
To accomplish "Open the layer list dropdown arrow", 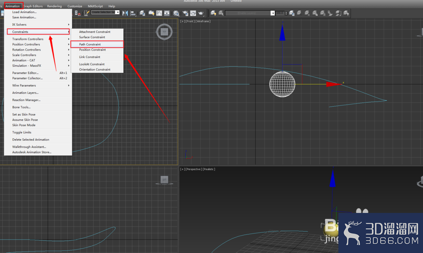I will click(x=273, y=13).
